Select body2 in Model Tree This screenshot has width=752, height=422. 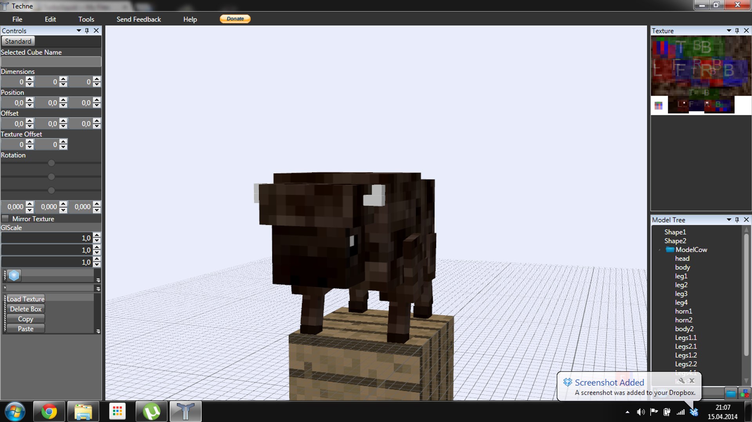click(x=684, y=329)
